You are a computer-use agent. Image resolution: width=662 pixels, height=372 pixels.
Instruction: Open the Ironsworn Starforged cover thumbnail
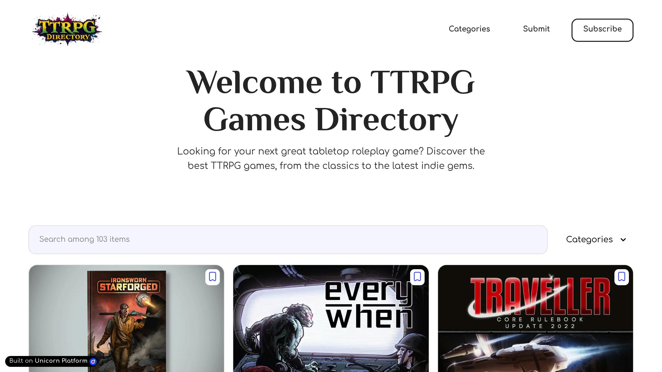click(x=126, y=319)
